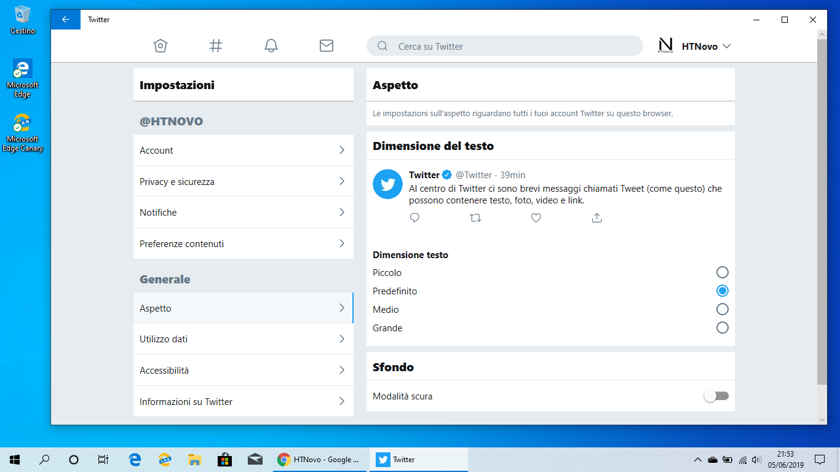Screen dimensions: 840x472
Task: Click the back arrow in the title bar
Action: pyautogui.click(x=65, y=19)
